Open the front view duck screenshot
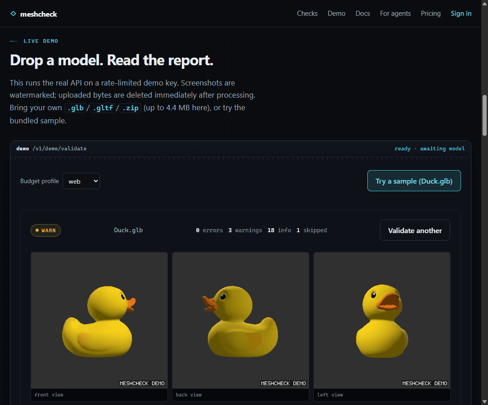Viewport: 488px width, 405px height. coord(99,320)
